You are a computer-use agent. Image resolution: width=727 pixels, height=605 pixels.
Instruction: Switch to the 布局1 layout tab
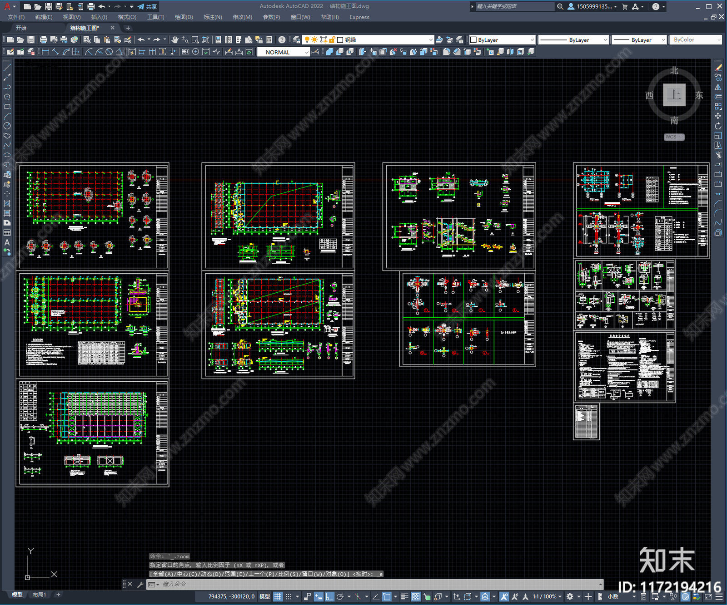pyautogui.click(x=39, y=595)
